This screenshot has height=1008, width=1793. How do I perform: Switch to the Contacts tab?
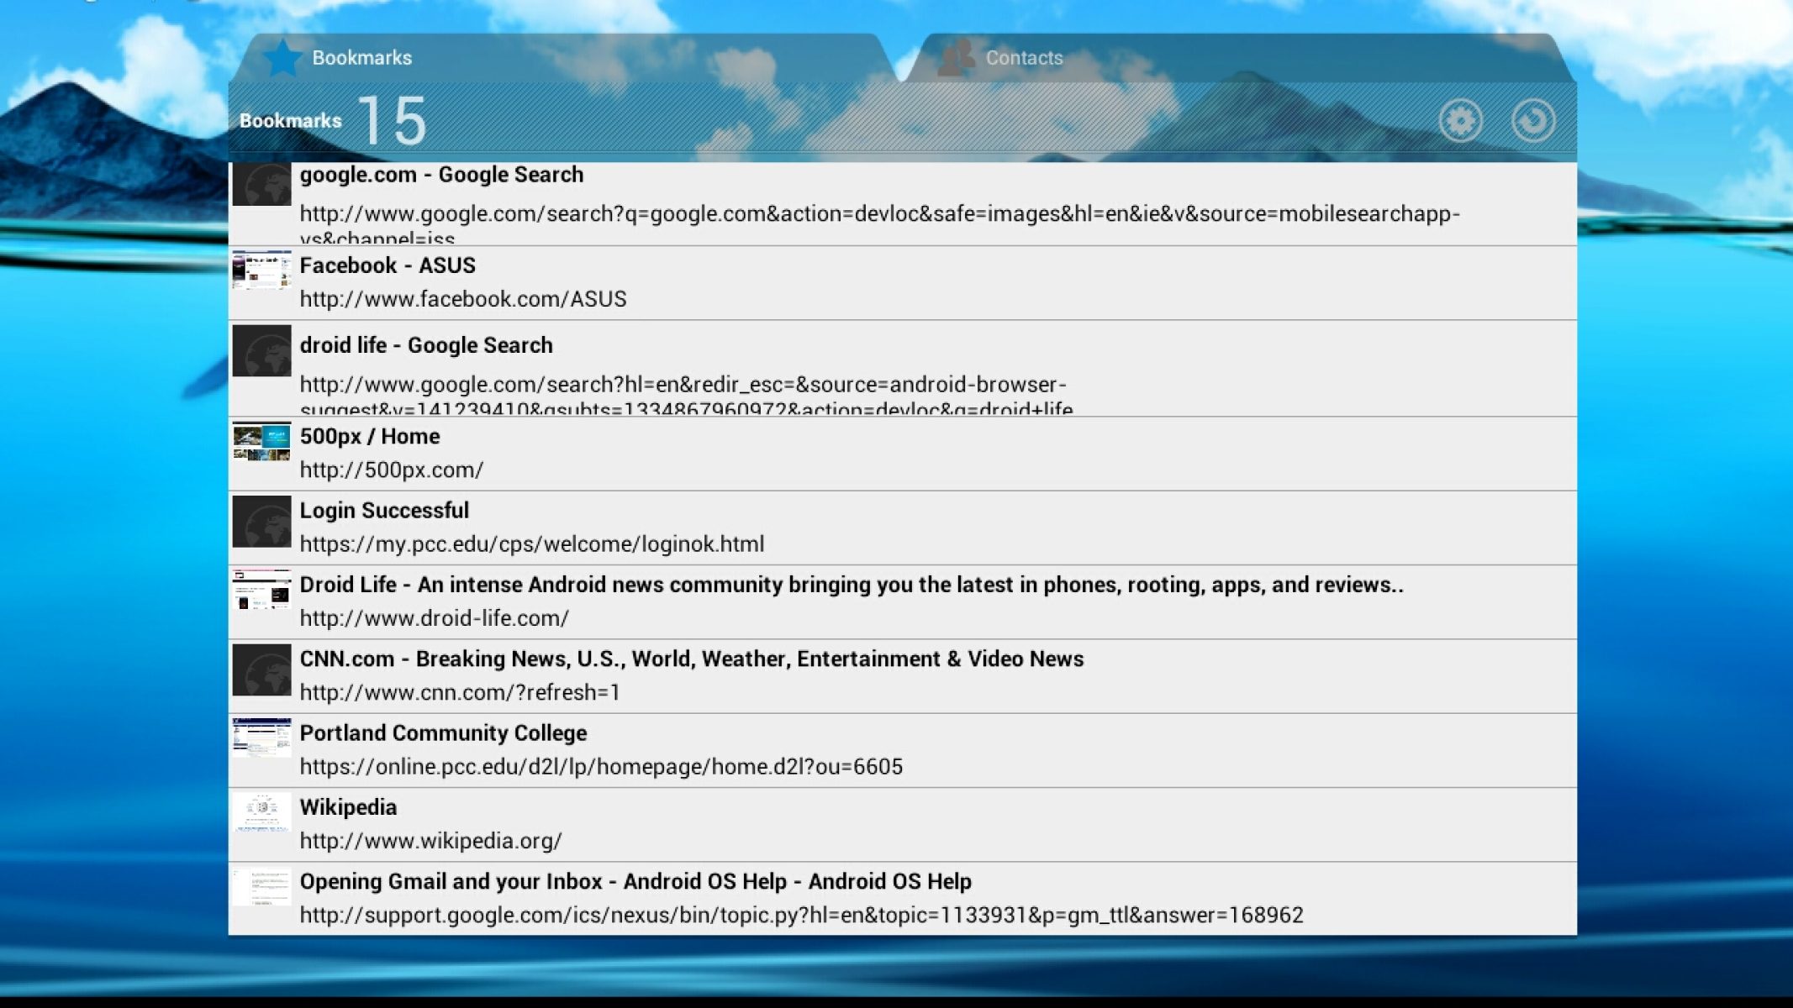click(1024, 58)
